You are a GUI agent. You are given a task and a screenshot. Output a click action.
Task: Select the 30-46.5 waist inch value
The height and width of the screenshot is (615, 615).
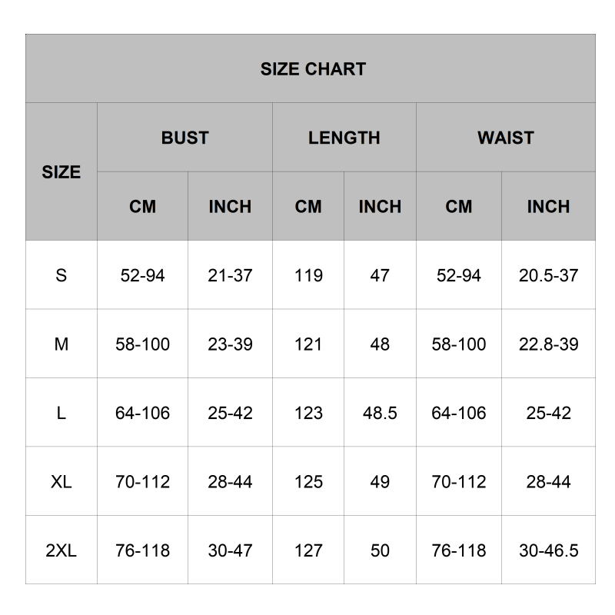[x=548, y=550]
